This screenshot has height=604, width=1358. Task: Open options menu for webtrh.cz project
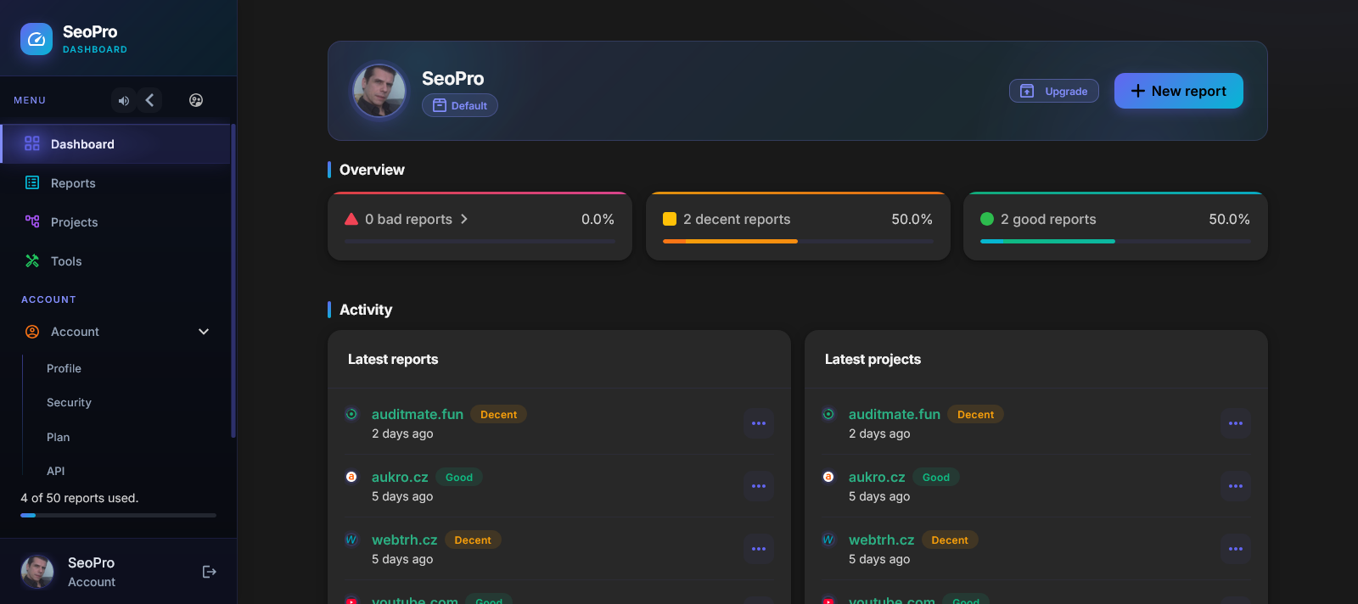(1236, 549)
